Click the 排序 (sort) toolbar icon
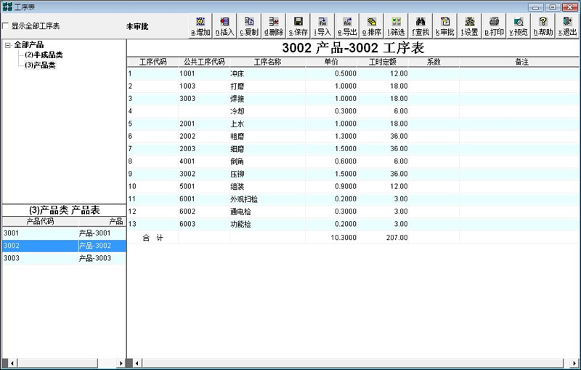The width and height of the screenshot is (581, 370). click(372, 26)
